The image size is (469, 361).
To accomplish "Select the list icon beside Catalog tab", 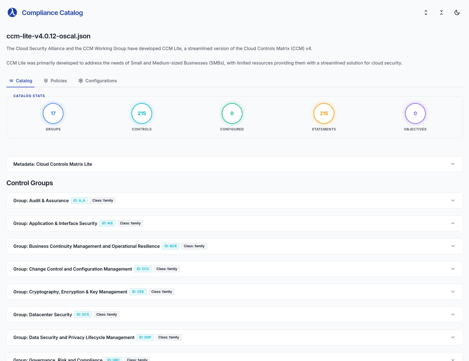I will (11, 81).
